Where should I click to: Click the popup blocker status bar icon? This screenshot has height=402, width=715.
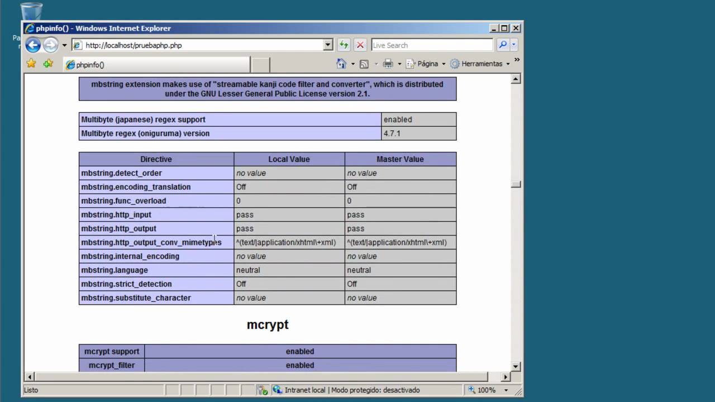(263, 390)
